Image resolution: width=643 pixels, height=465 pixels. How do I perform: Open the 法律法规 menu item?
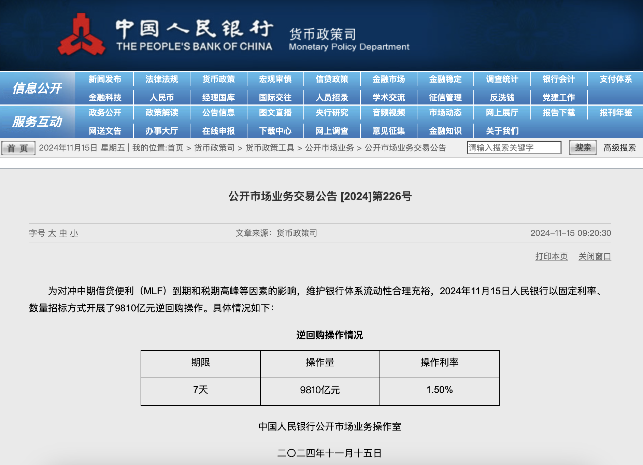click(162, 79)
